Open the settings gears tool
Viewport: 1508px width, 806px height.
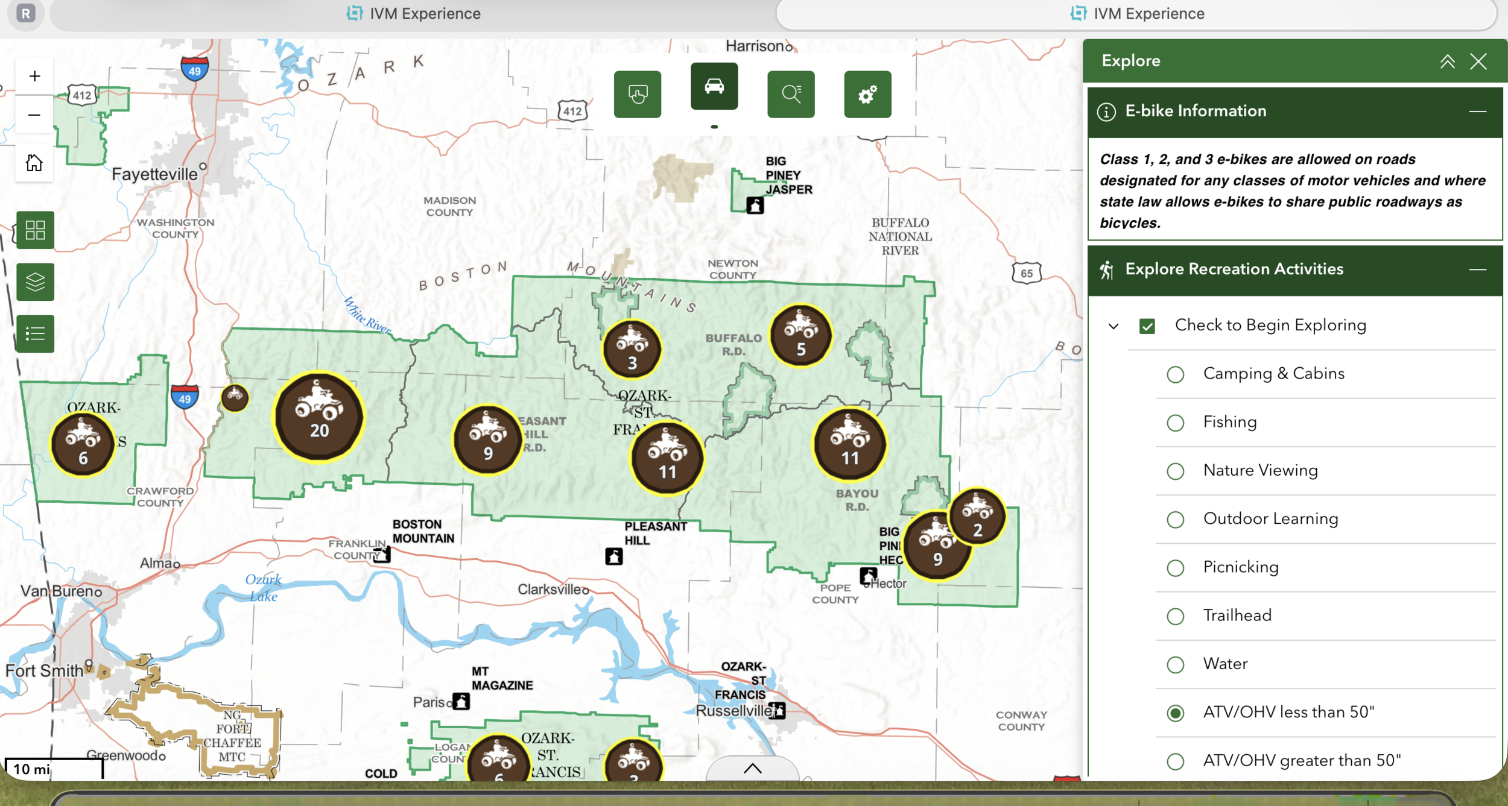(x=867, y=93)
